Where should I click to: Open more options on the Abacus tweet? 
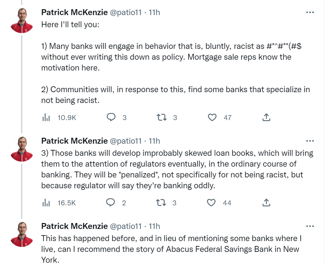coord(310,226)
